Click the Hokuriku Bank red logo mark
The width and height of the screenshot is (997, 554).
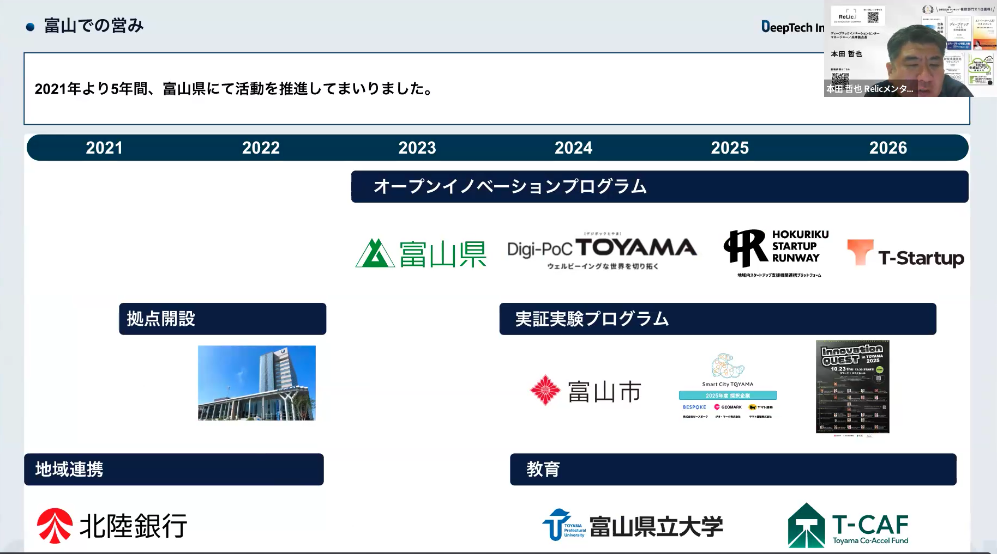pos(55,526)
